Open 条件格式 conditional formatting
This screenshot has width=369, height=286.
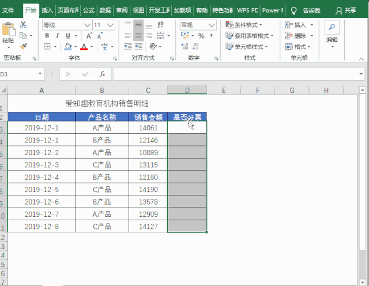click(244, 25)
